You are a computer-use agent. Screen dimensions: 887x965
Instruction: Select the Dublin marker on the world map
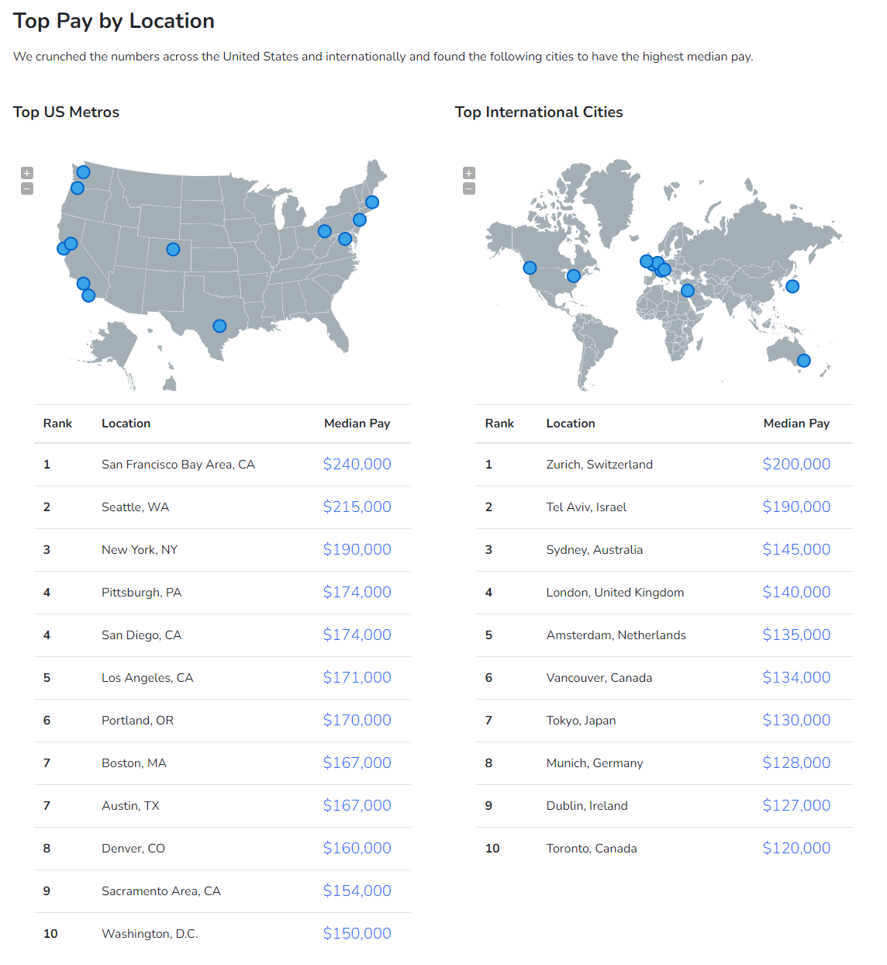click(x=646, y=261)
